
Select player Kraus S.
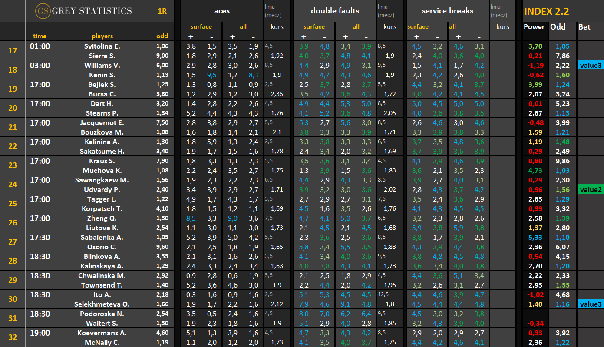102,161
